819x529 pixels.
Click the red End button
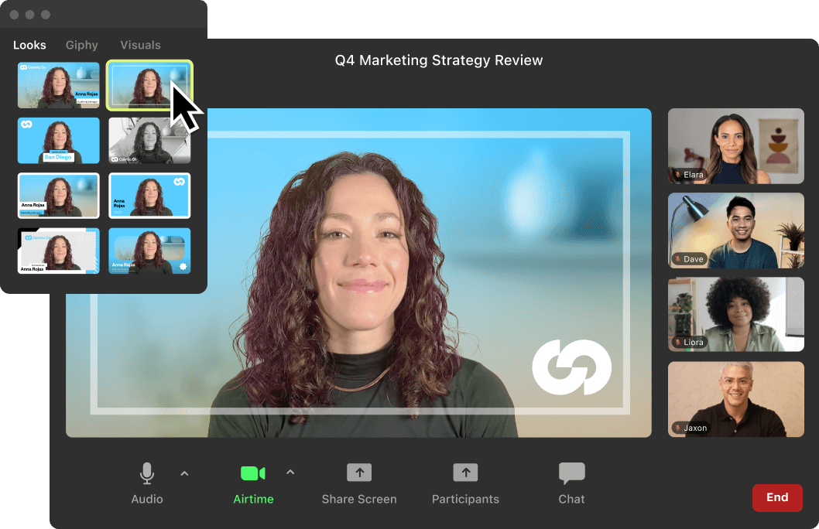[x=777, y=498]
